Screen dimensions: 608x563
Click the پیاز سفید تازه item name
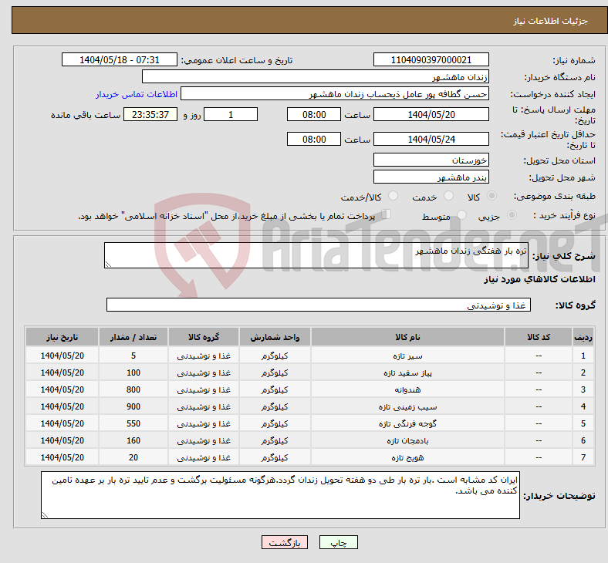407,373
